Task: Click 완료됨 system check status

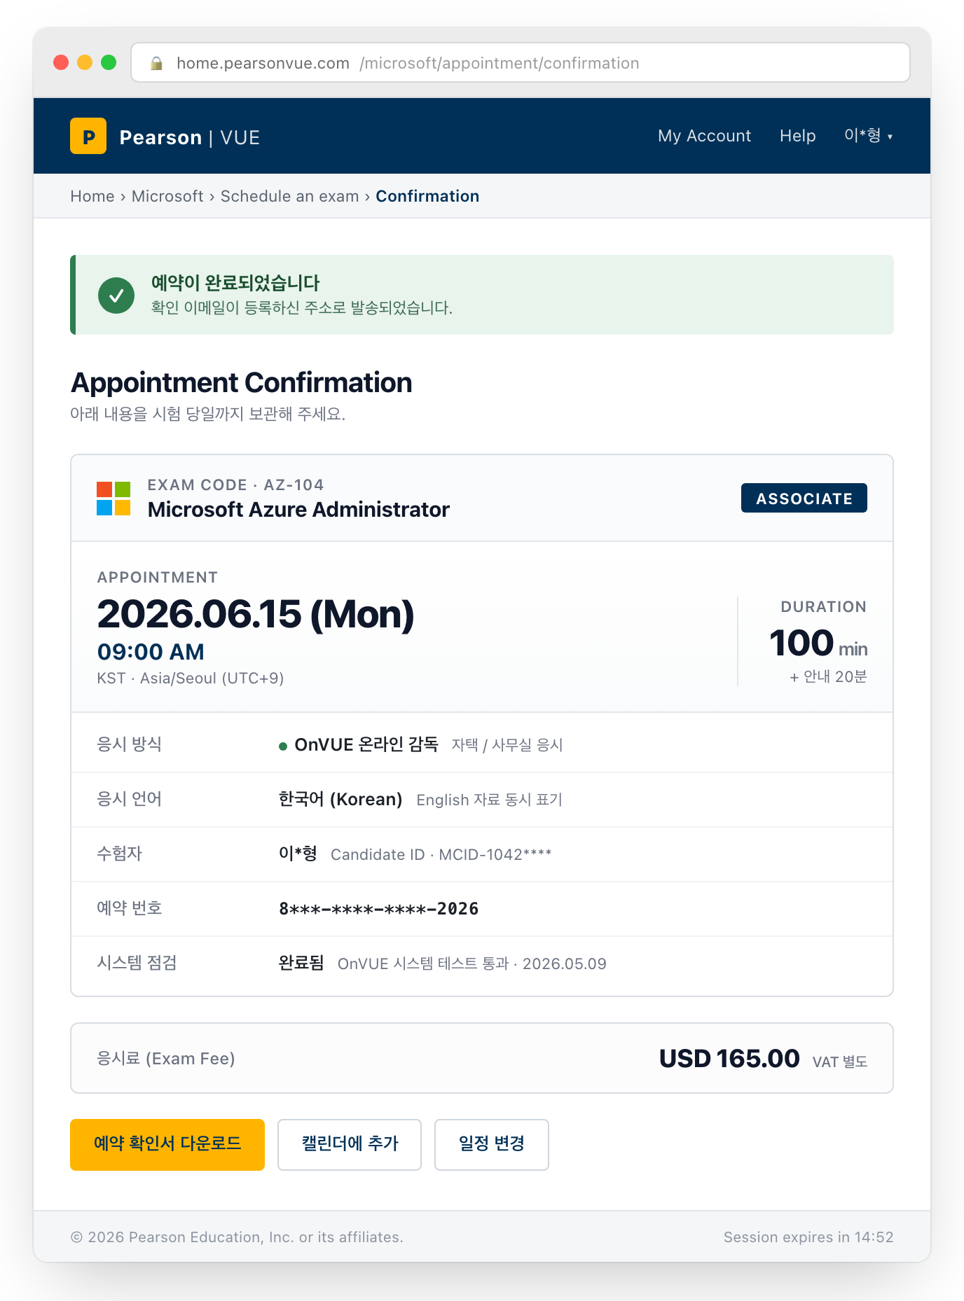Action: tap(301, 963)
